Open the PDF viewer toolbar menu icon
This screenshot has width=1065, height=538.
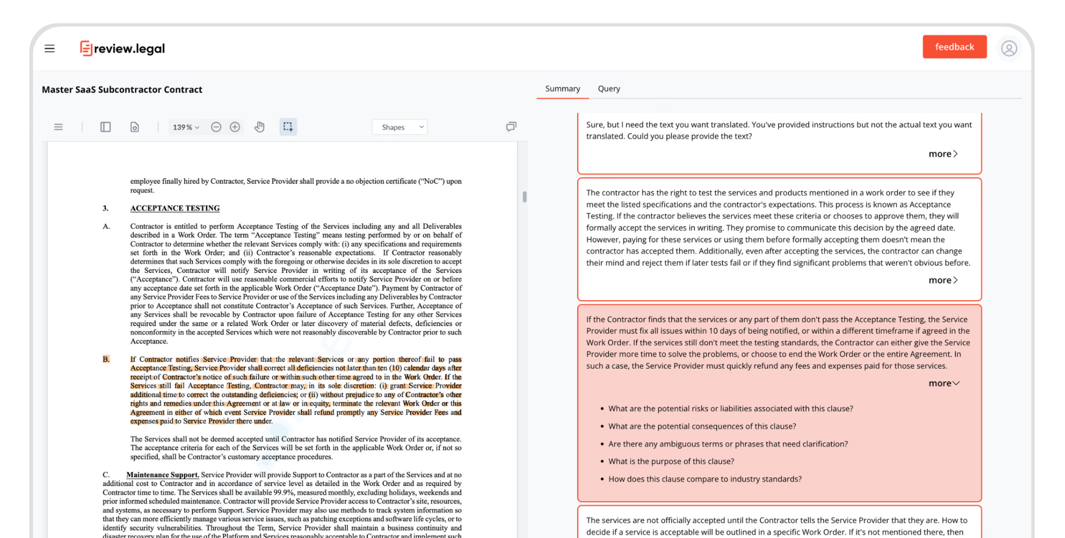(x=59, y=127)
